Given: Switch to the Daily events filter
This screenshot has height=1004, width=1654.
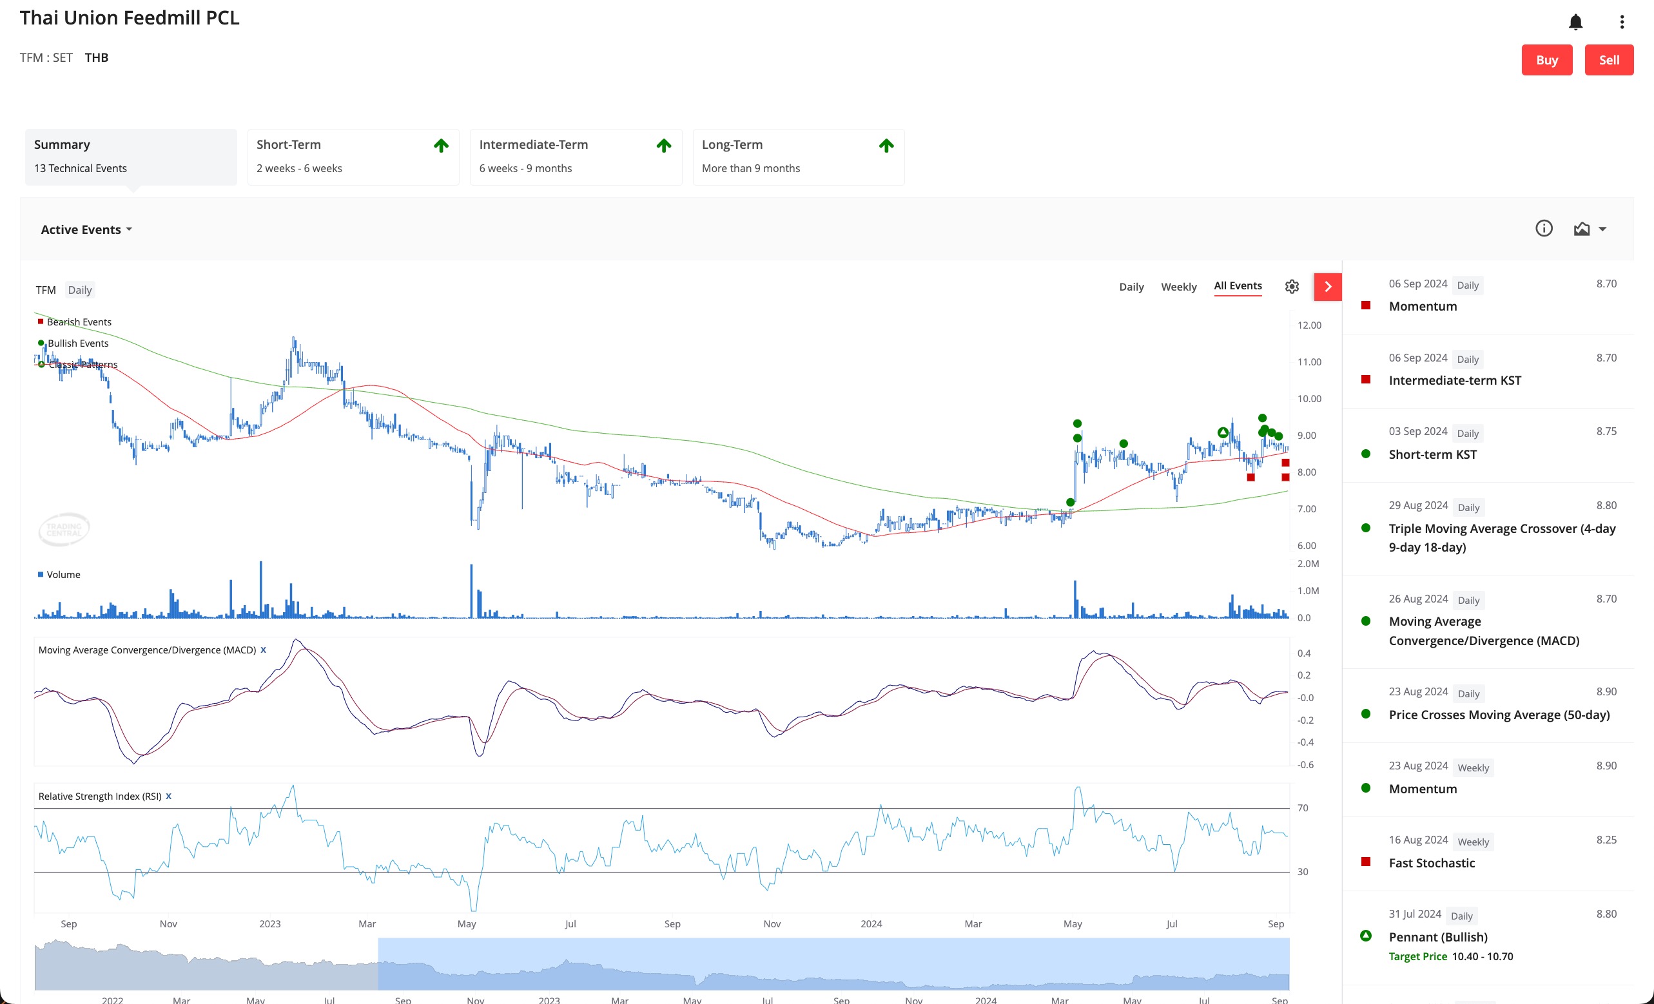Looking at the screenshot, I should (x=1131, y=287).
